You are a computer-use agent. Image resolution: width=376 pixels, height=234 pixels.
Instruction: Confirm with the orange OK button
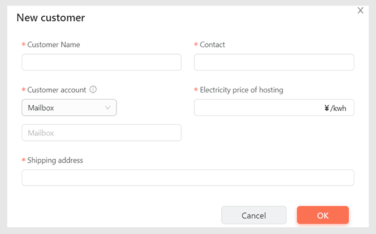tap(323, 215)
